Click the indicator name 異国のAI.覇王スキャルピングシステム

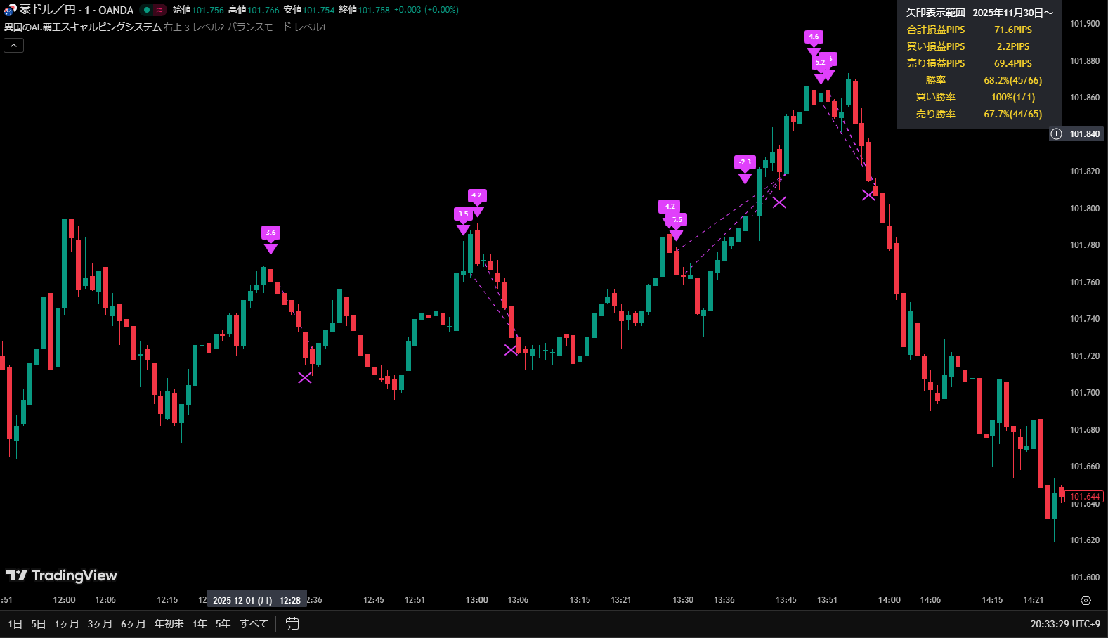point(83,27)
